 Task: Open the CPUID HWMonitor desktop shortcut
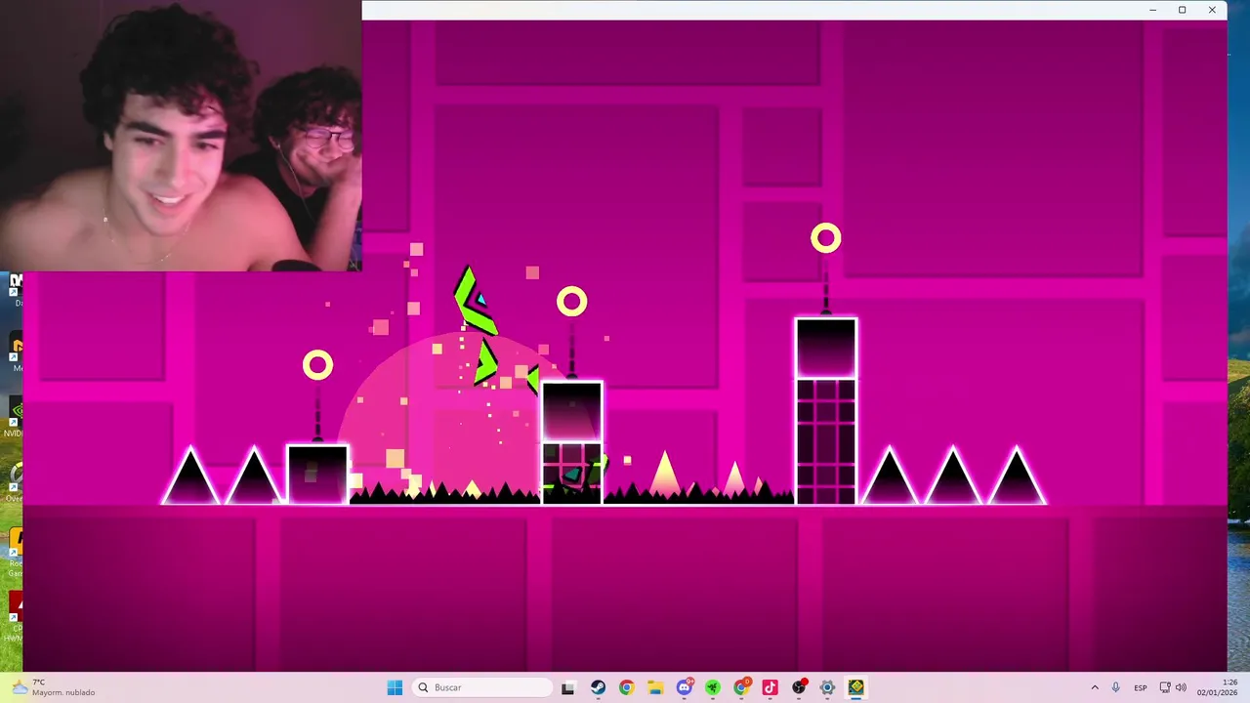[x=14, y=615]
